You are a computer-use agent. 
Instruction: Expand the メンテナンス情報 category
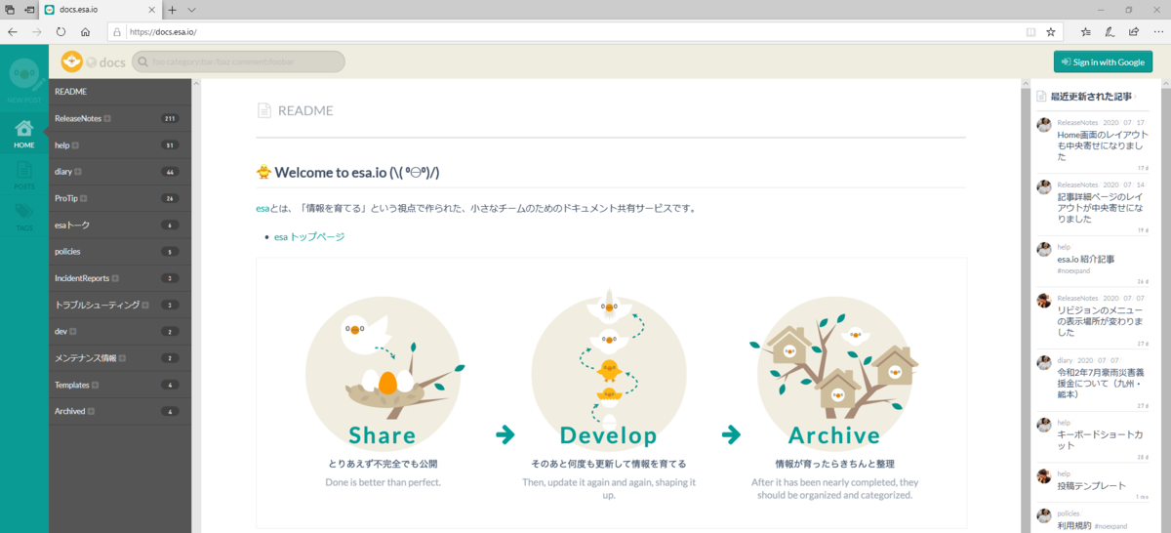pos(122,358)
